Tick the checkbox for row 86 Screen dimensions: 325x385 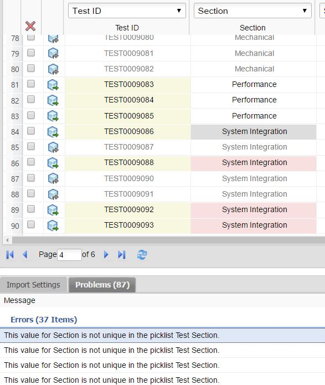click(31, 162)
